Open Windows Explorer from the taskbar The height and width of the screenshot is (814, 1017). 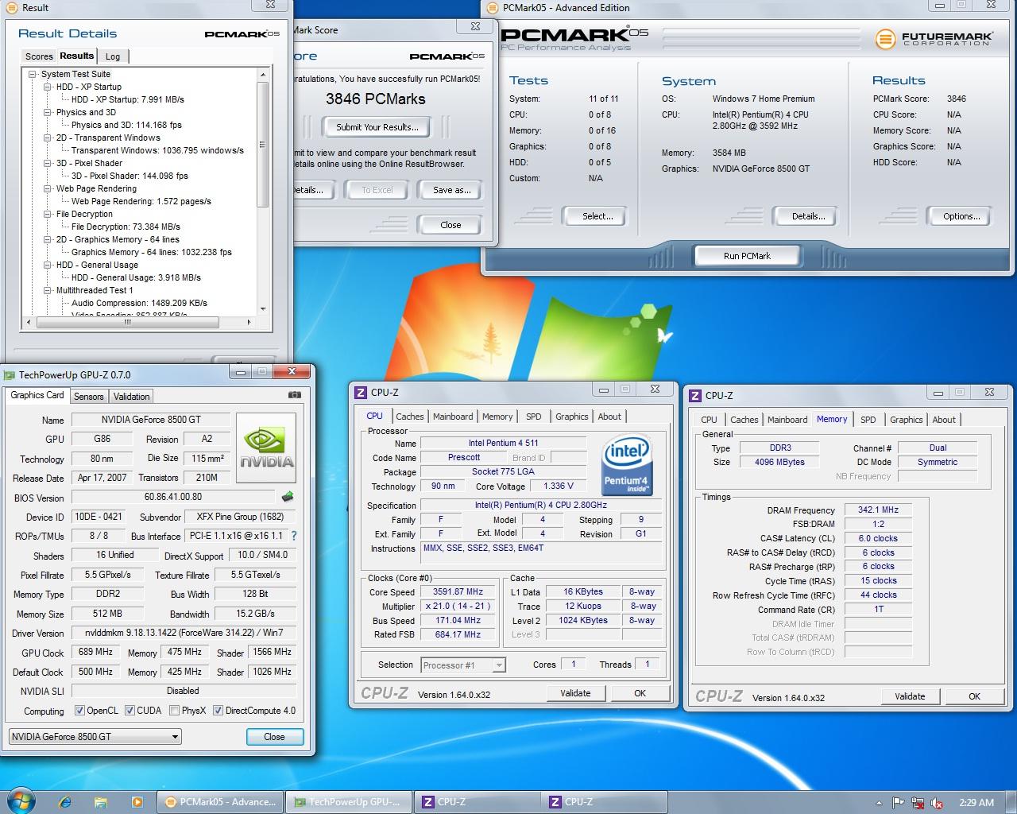pos(101,802)
